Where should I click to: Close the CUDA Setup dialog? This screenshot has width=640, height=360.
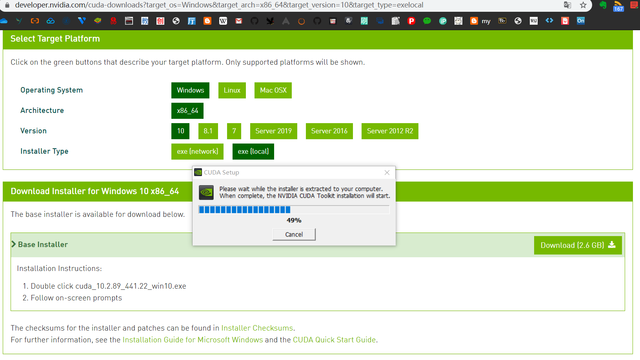pos(387,173)
